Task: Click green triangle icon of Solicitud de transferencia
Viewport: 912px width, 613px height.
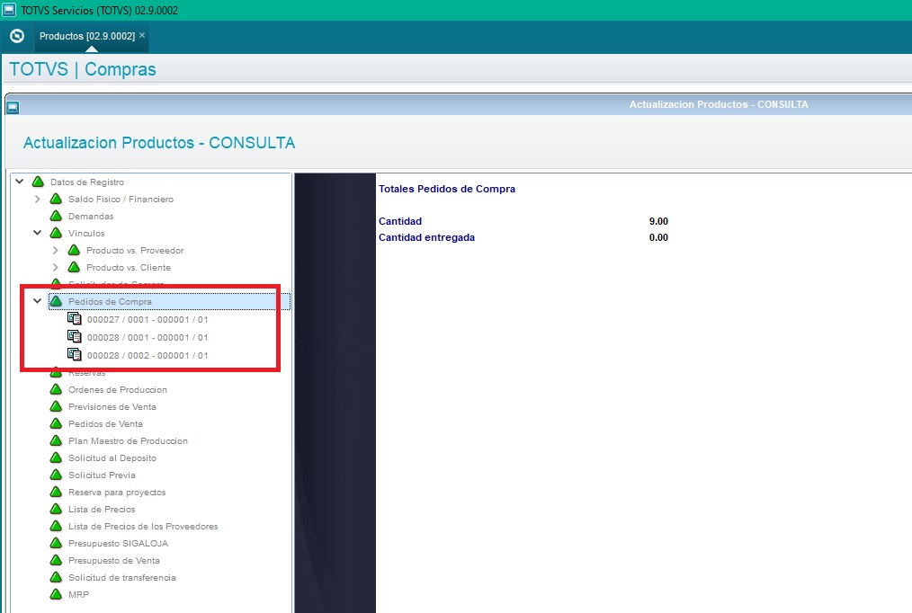Action: coord(57,577)
